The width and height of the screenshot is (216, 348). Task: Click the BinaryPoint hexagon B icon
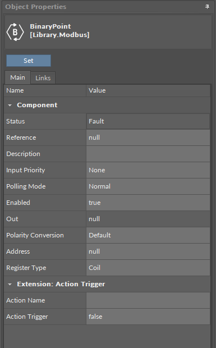click(x=15, y=32)
